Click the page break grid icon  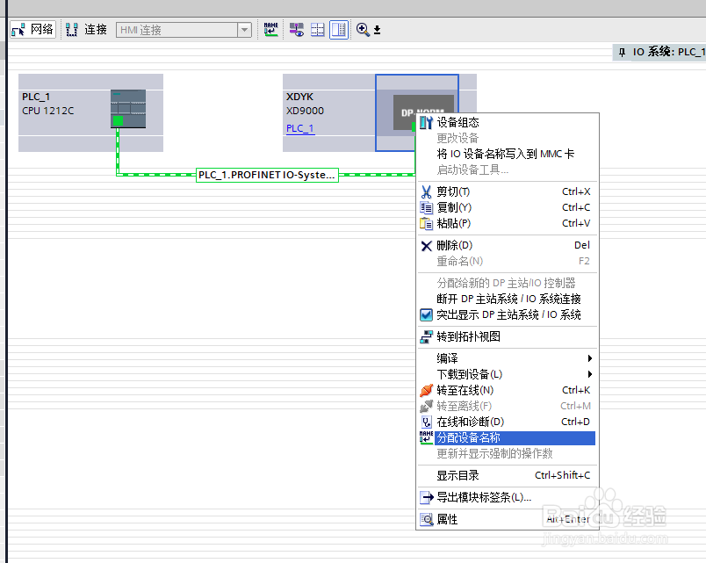coord(317,30)
